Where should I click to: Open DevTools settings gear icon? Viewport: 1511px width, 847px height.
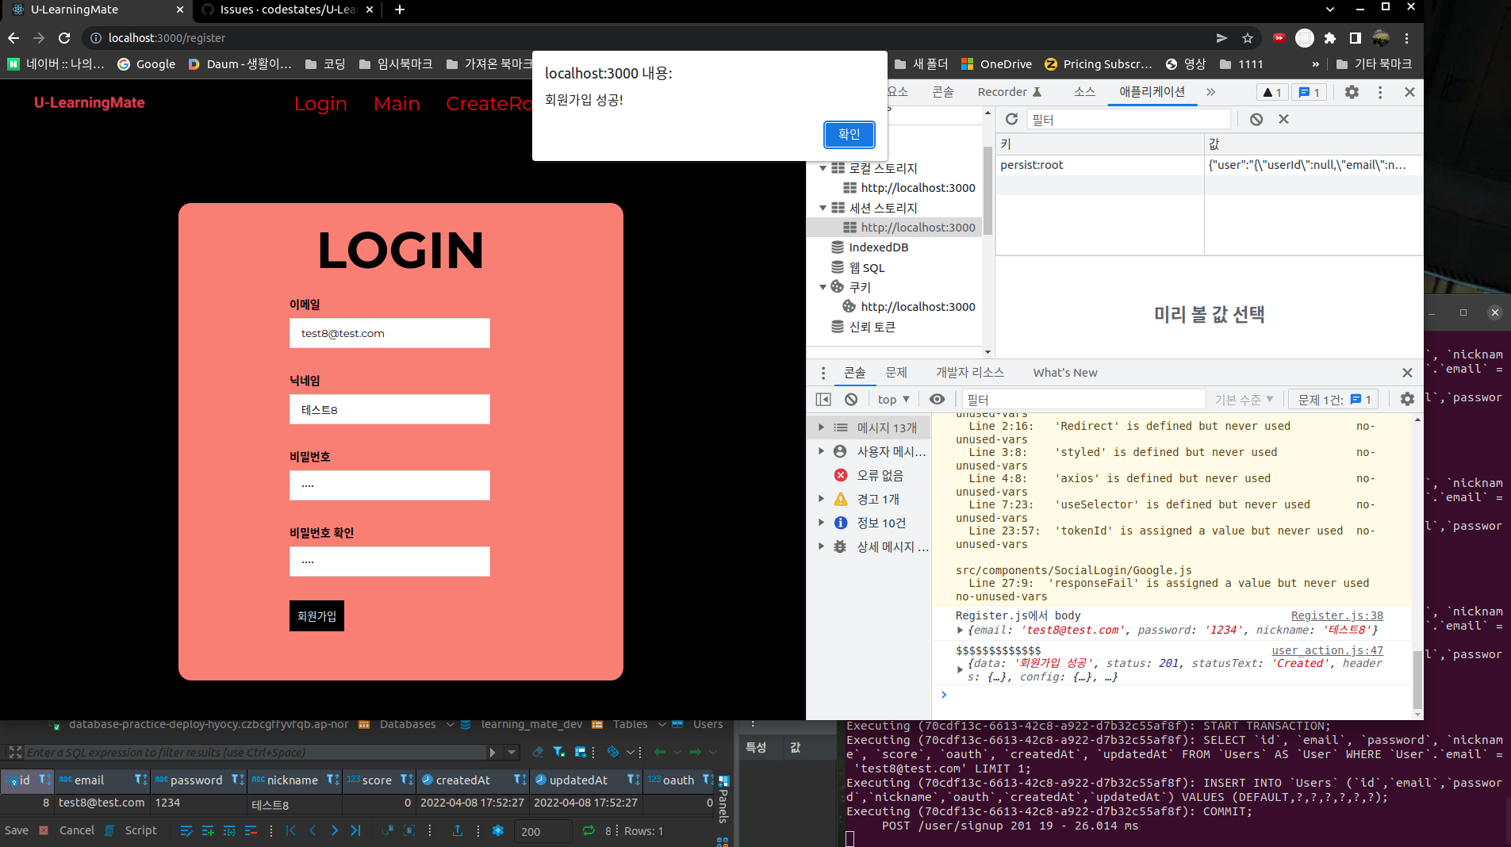click(x=1352, y=92)
